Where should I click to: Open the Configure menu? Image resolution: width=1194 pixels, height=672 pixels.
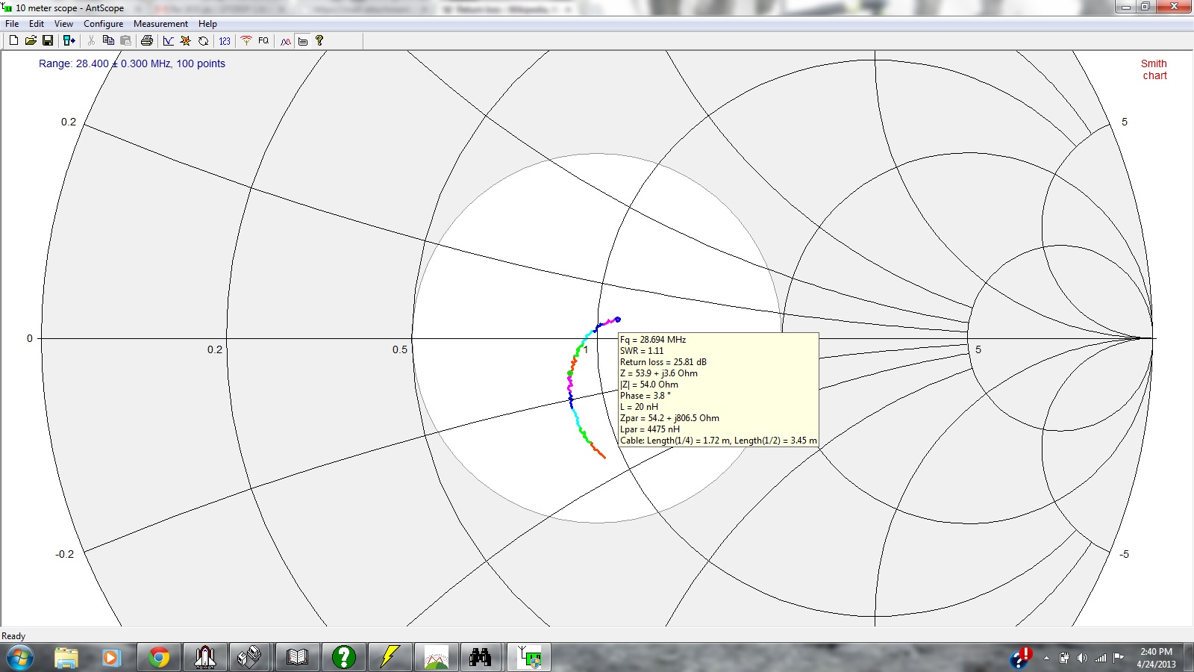(x=103, y=24)
